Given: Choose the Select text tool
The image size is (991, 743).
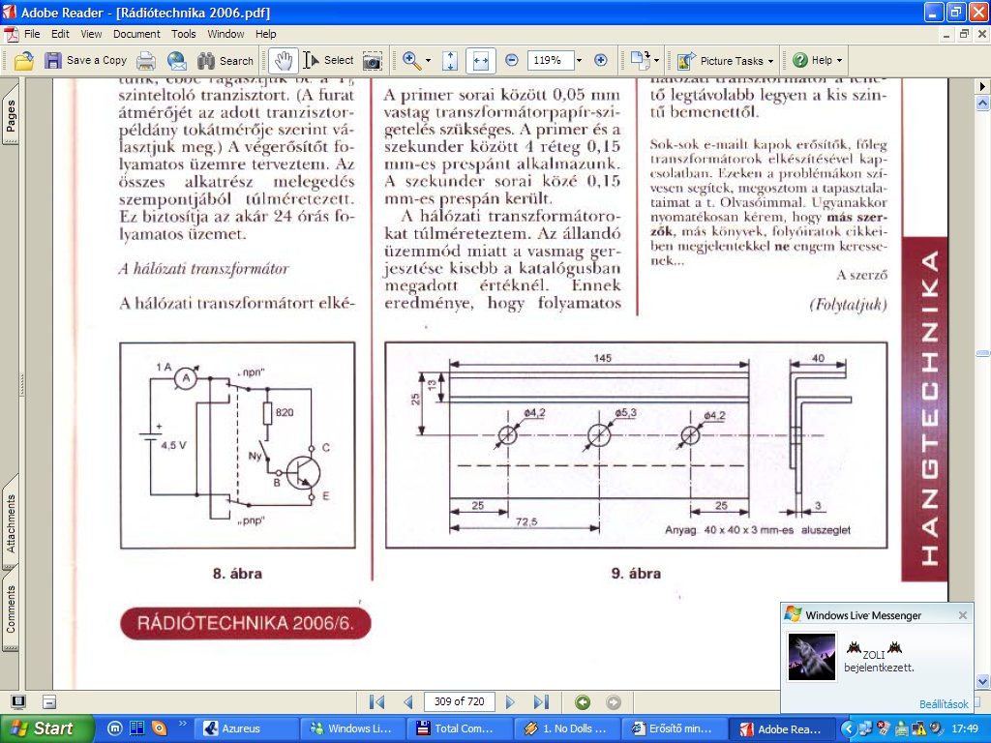Looking at the screenshot, I should 328,61.
